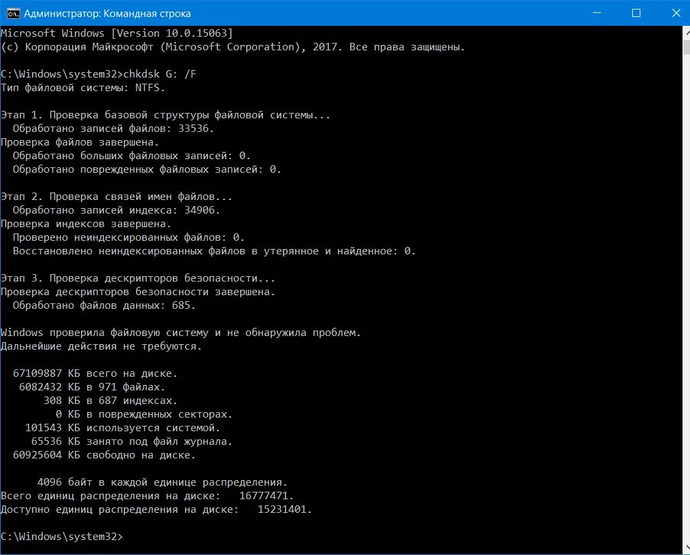Click the Microsoft copyright line with 2017
The image size is (690, 555).
pyautogui.click(x=232, y=47)
